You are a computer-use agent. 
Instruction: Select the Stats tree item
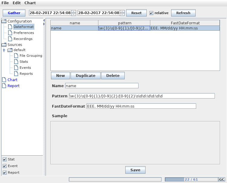click(x=24, y=62)
